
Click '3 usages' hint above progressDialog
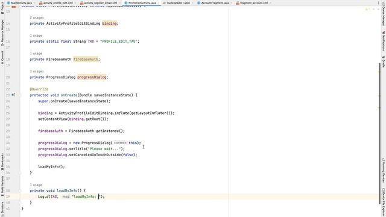click(x=37, y=71)
